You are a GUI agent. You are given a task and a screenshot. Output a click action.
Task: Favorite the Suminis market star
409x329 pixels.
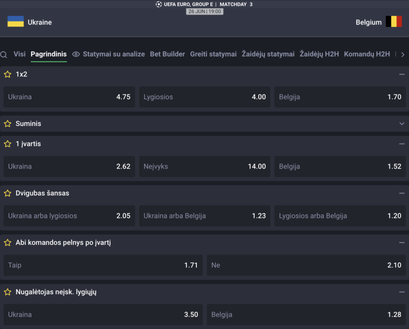[x=8, y=124]
